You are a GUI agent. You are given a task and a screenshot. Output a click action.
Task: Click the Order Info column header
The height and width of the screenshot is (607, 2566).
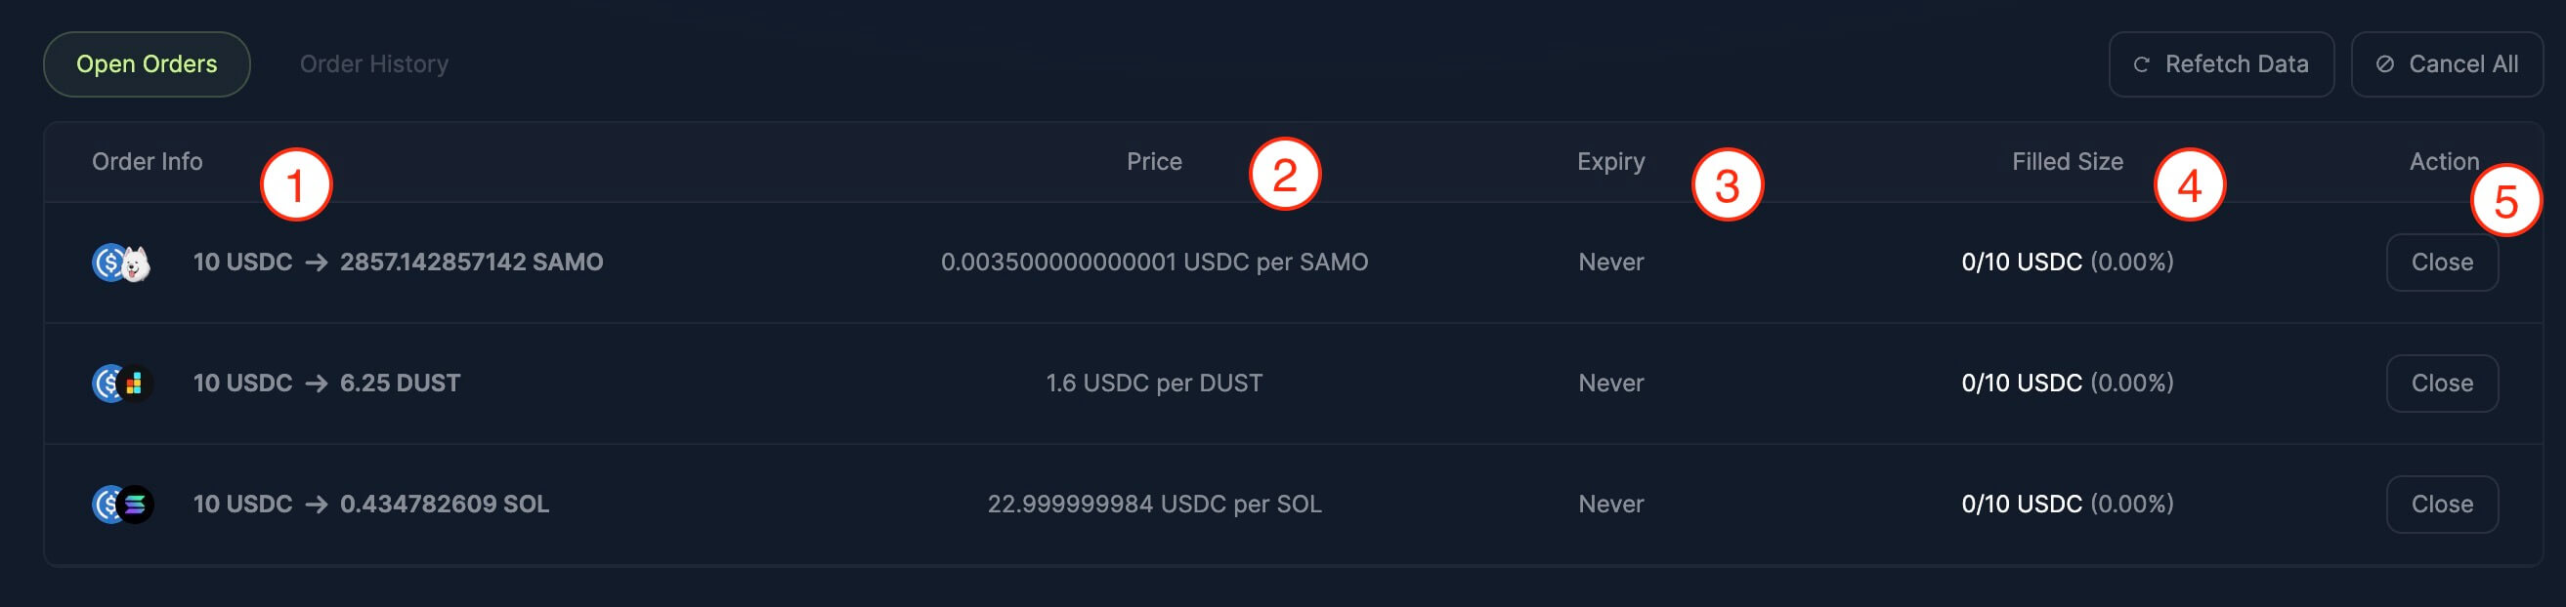click(147, 161)
